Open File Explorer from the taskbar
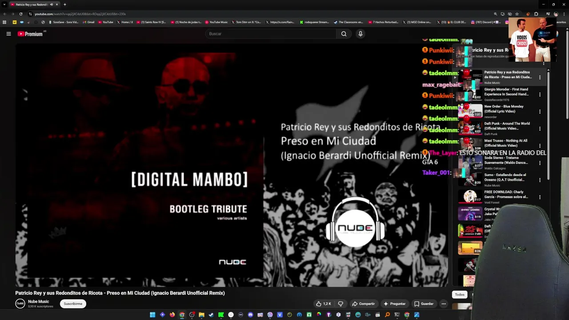Image resolution: width=569 pixels, height=320 pixels. tap(201, 315)
